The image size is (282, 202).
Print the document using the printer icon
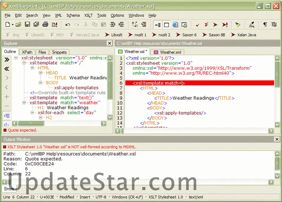click(45, 24)
